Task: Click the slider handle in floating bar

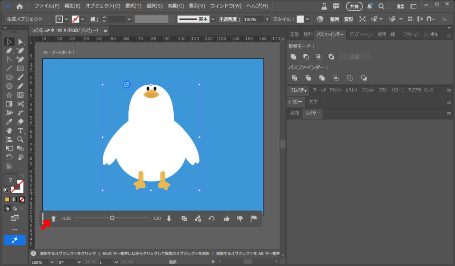Action: coord(112,218)
